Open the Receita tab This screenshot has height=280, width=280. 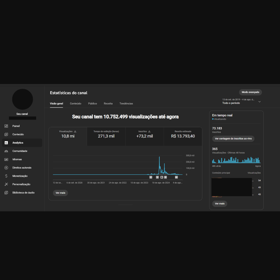tap(108, 104)
